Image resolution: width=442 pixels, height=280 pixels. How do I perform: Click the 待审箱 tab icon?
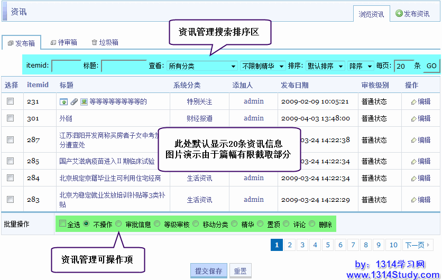click(53, 42)
